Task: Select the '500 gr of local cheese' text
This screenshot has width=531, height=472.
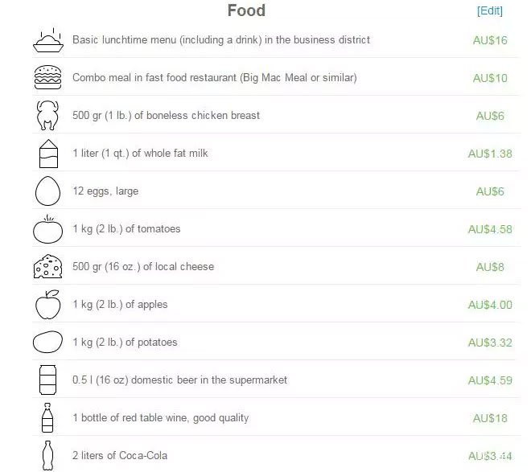Action: pos(143,267)
